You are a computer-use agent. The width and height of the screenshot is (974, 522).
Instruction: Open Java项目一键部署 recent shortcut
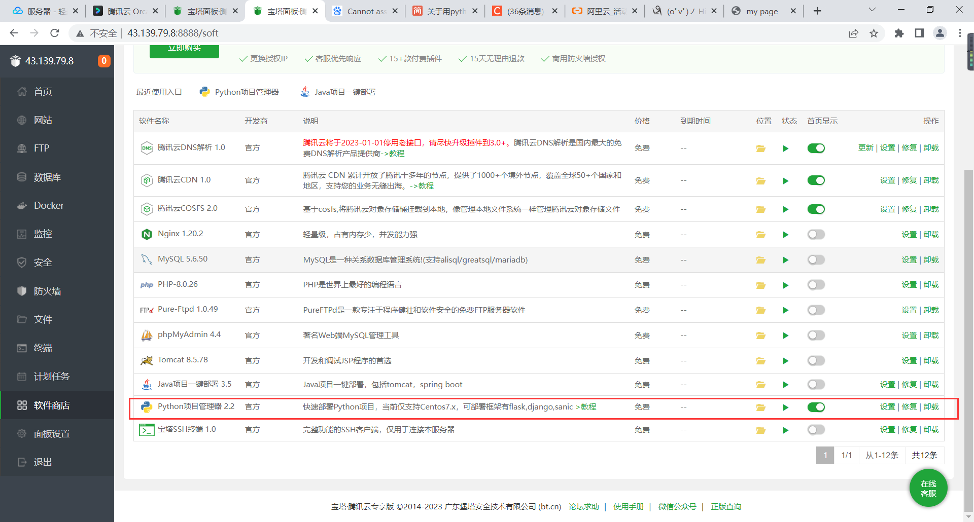pyautogui.click(x=338, y=92)
